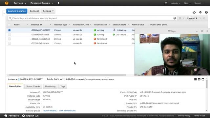Open the Privacy Policy link

point(184,116)
